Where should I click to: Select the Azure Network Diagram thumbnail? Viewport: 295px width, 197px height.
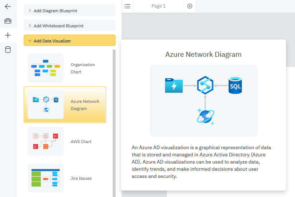point(46,105)
